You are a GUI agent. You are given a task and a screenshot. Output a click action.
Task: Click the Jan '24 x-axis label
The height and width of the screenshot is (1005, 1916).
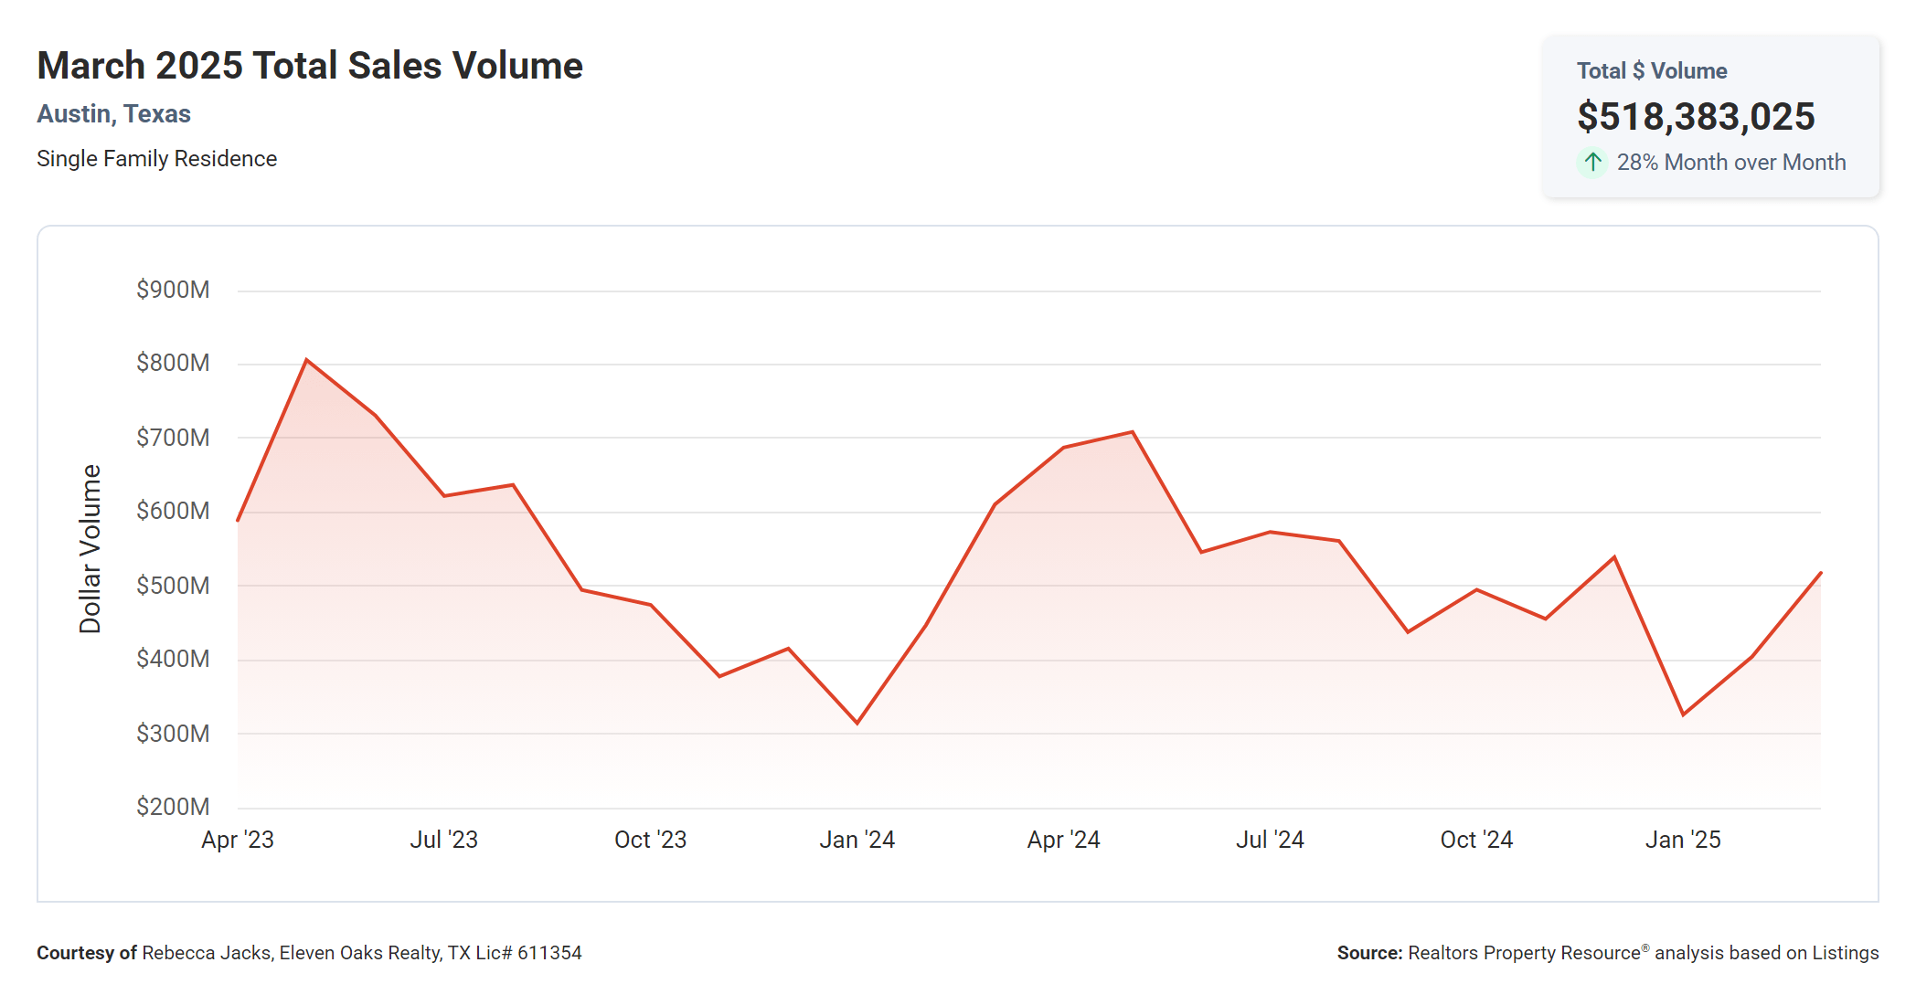point(857,840)
